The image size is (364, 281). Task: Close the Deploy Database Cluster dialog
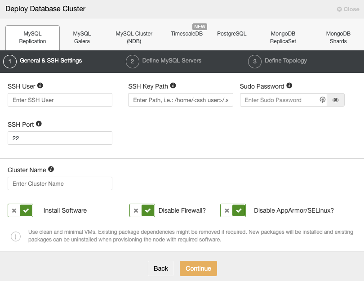[348, 9]
